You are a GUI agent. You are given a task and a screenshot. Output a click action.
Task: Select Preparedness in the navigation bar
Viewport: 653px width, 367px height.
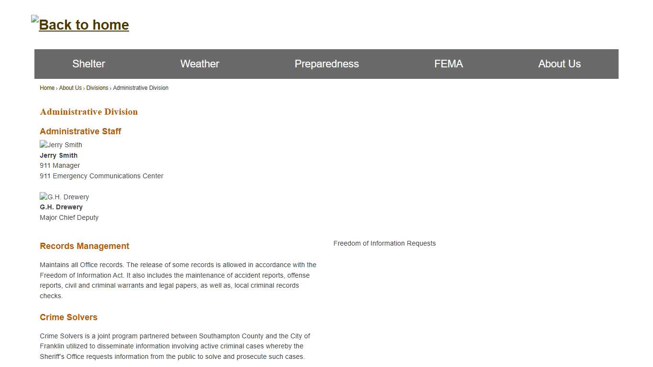[x=326, y=64]
